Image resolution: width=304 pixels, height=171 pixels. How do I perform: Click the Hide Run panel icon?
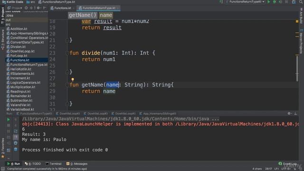tap(295, 114)
